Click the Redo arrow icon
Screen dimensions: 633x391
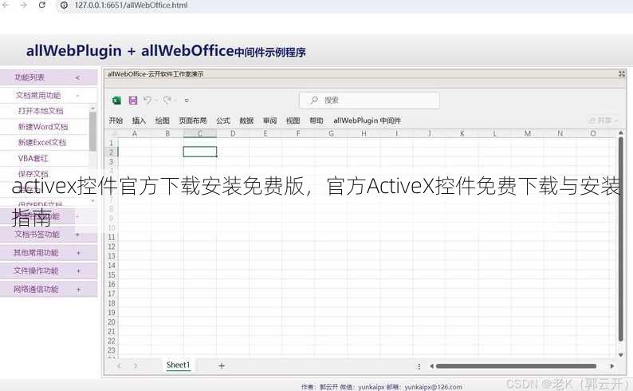(x=167, y=101)
